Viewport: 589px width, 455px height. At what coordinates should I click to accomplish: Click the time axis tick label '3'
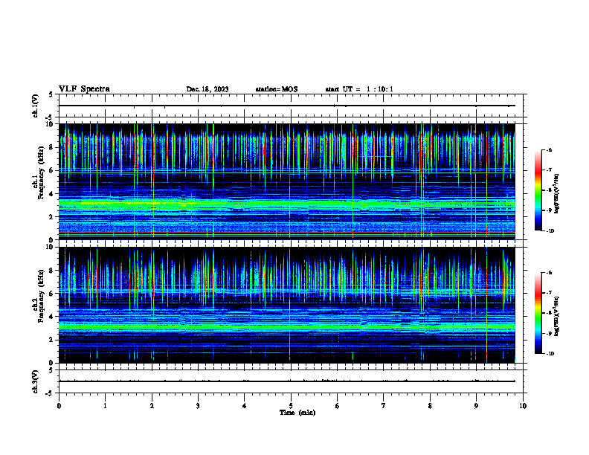point(198,406)
